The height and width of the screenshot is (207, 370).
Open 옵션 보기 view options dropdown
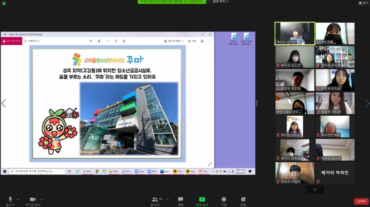(x=220, y=1)
